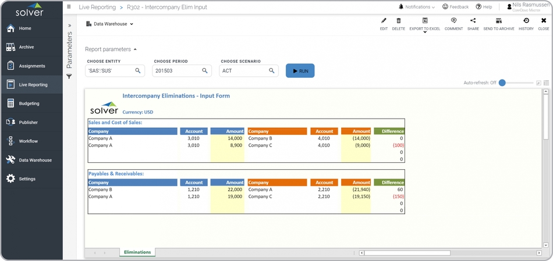Click the horizontal scrollbar at bottom

point(407,253)
